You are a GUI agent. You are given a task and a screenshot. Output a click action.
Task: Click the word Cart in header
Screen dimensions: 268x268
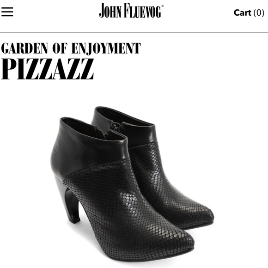coord(243,13)
